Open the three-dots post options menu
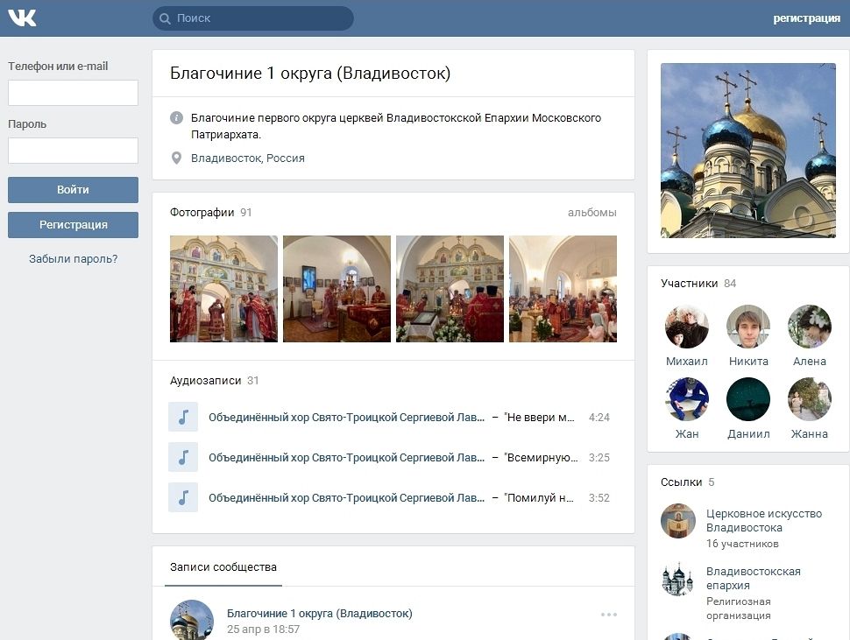The image size is (850, 640). pyautogui.click(x=609, y=615)
